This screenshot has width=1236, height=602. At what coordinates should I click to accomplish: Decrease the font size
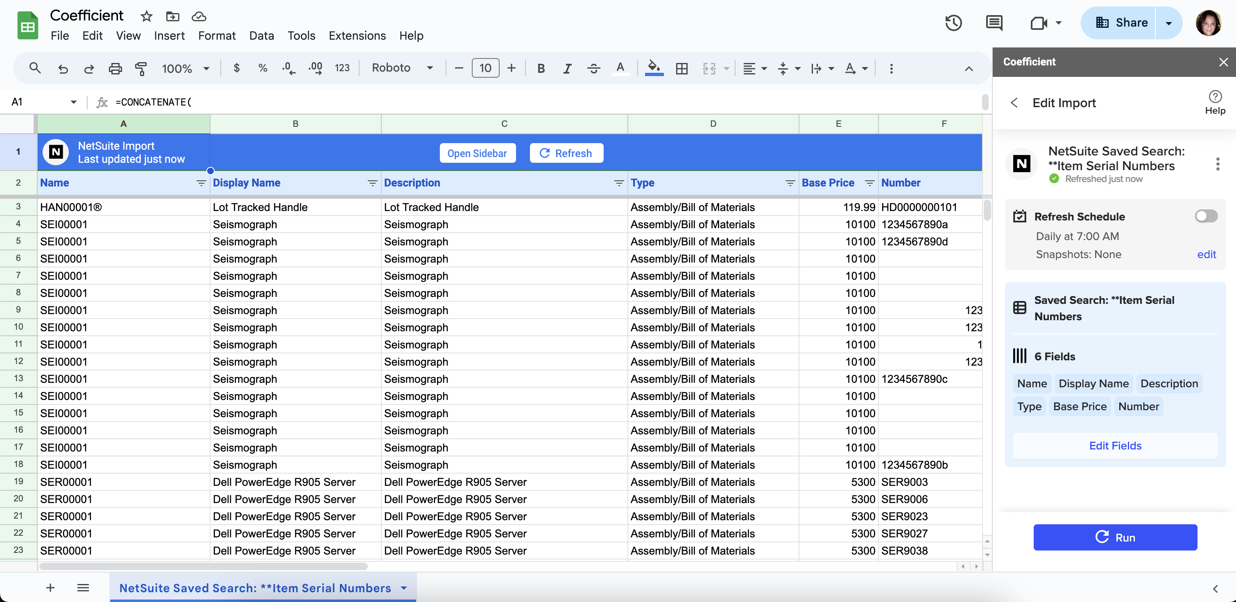(459, 68)
